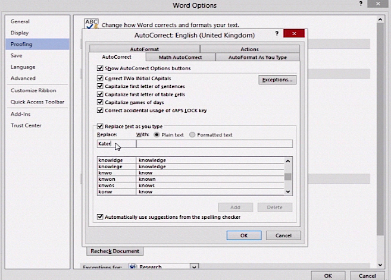Click the knows replacement cell

210,185
